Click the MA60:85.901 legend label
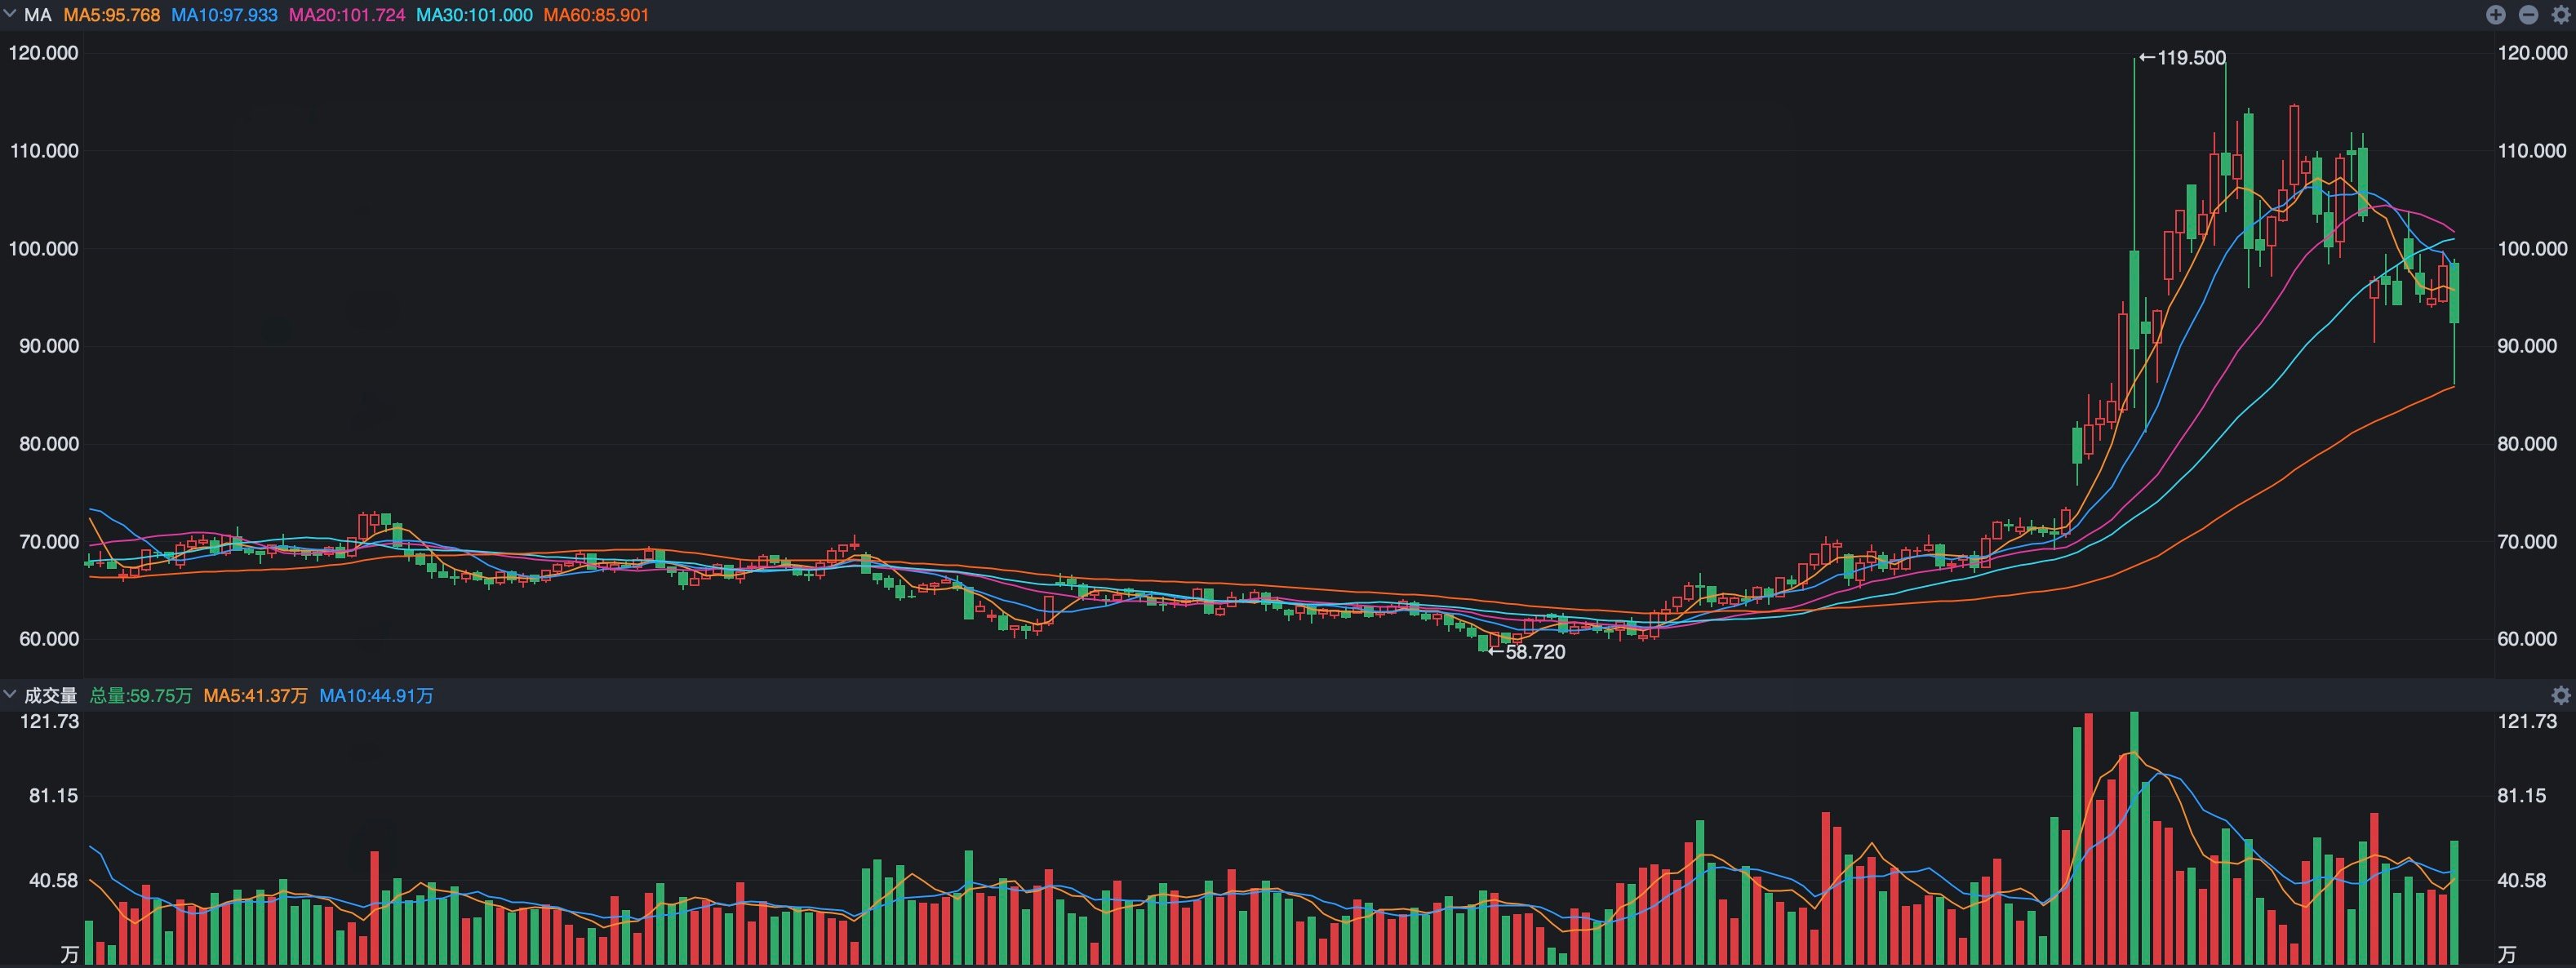 596,15
